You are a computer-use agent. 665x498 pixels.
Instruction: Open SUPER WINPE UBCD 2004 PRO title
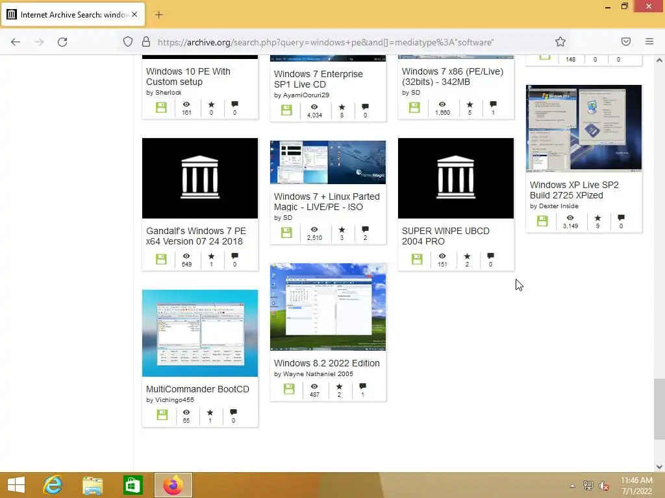click(x=445, y=236)
